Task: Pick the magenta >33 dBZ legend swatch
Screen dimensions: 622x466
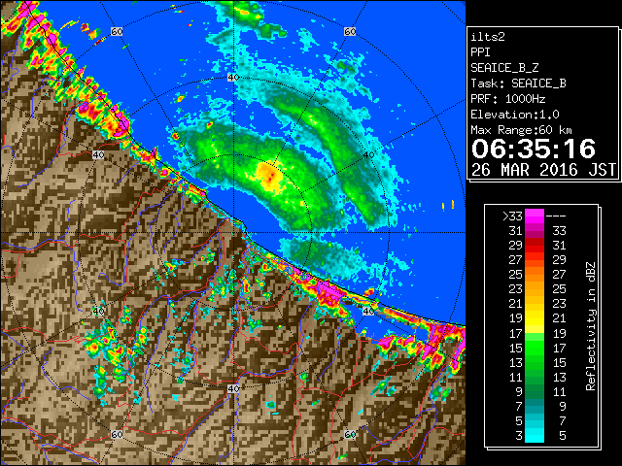Action: [x=535, y=216]
